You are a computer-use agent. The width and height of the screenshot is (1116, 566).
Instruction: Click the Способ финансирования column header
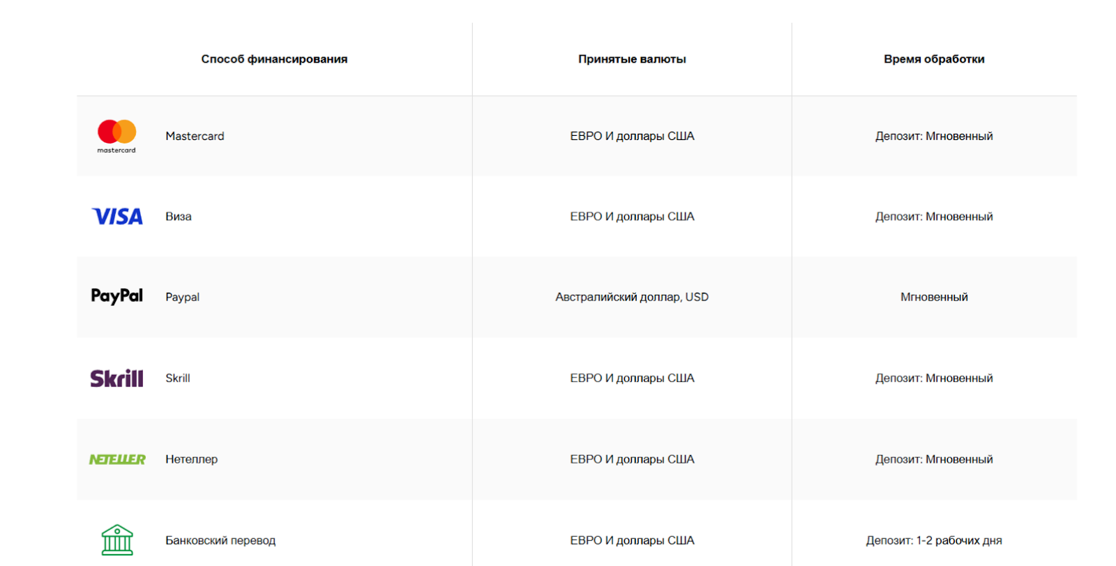pos(274,59)
